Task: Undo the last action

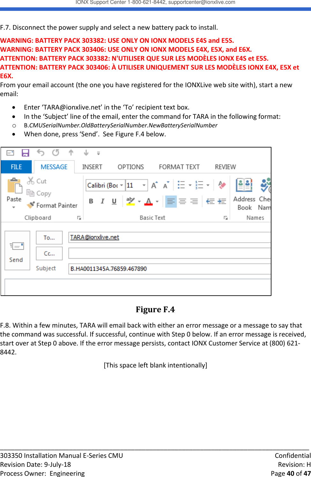Action: pos(41,153)
